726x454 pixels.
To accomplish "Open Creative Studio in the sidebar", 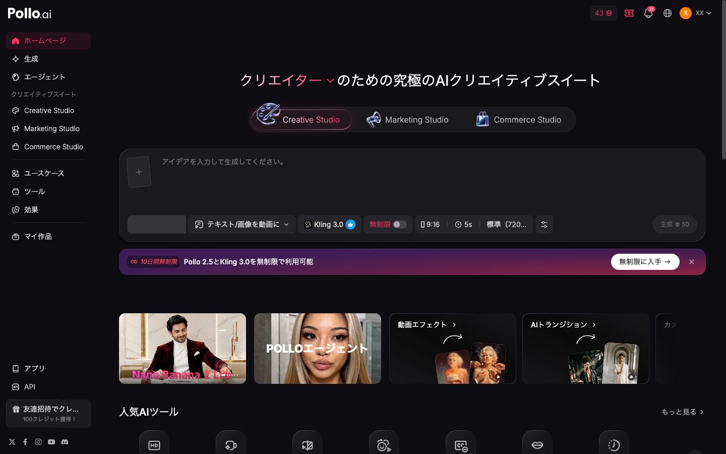I will pyautogui.click(x=48, y=110).
